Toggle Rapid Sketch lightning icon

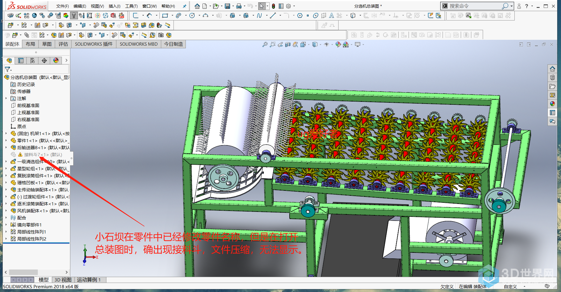tap(431, 16)
